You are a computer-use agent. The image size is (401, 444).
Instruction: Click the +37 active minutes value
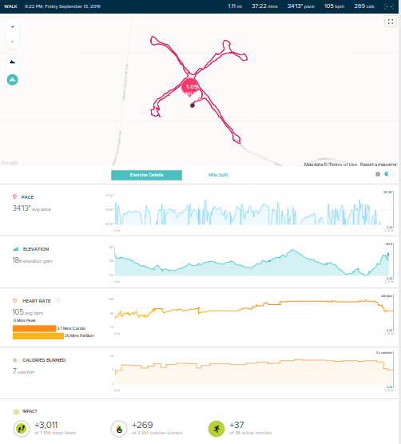[236, 425]
